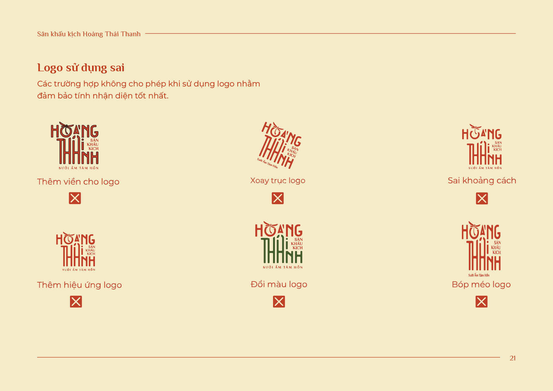The width and height of the screenshot is (553, 391).
Task: Select the logo above Thêm hiệu ứng logo
Action: (76, 252)
